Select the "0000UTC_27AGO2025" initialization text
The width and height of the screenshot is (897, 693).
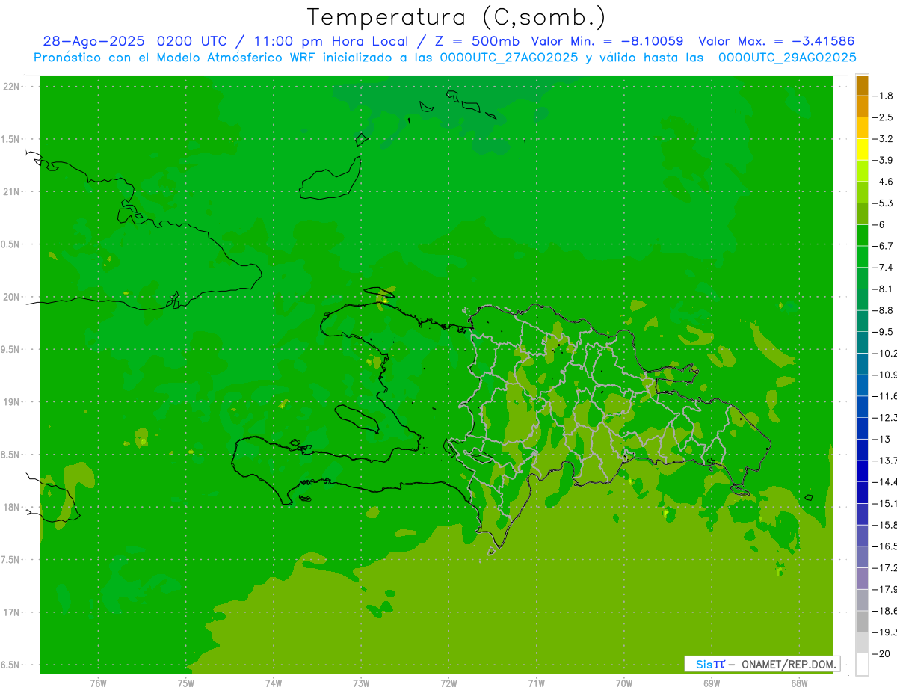point(509,58)
